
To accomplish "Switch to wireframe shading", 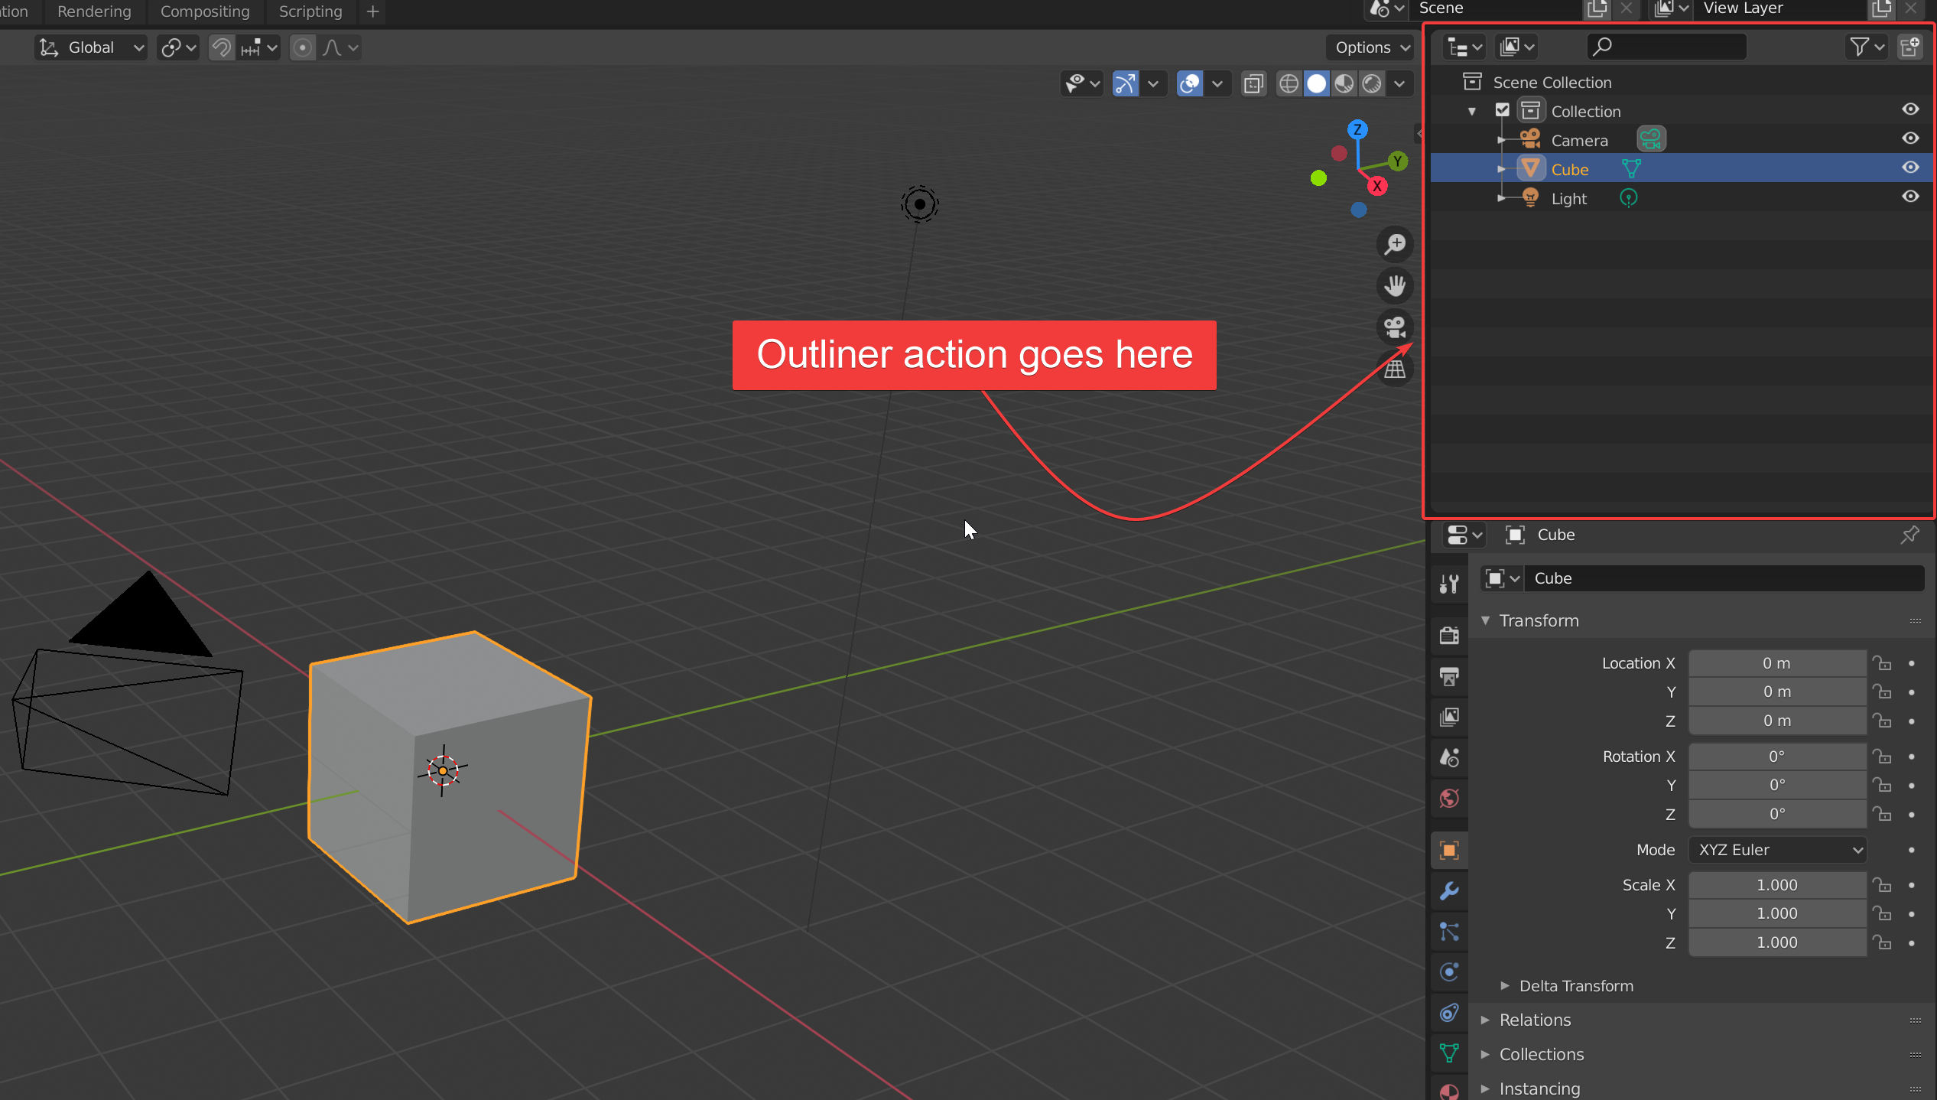I will (1289, 83).
